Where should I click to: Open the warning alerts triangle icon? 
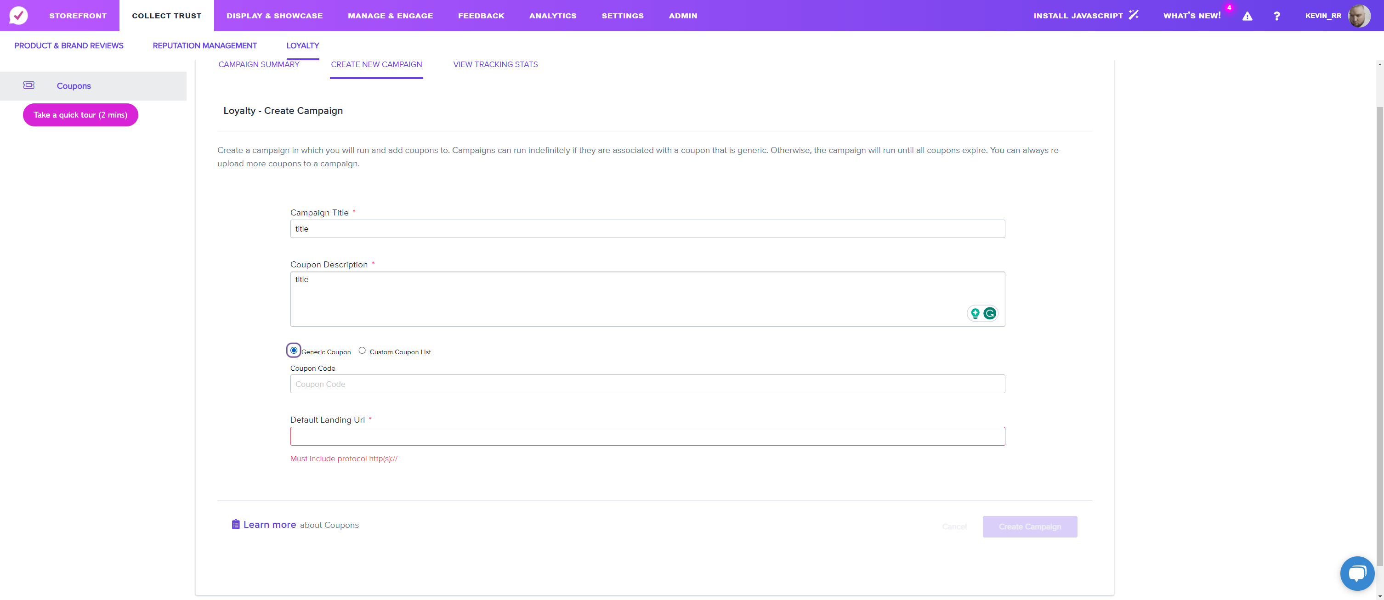click(1248, 16)
